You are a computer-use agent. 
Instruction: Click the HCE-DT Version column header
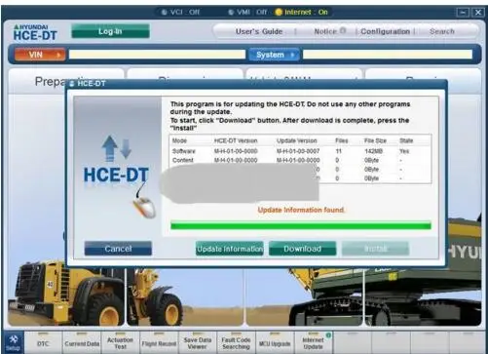(236, 140)
